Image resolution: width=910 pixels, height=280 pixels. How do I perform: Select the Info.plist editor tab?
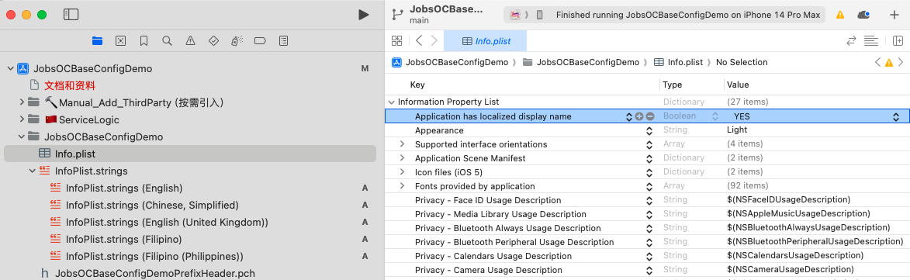[x=485, y=40]
